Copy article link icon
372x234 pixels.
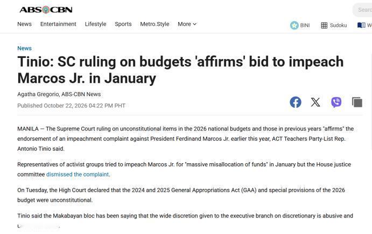357,102
